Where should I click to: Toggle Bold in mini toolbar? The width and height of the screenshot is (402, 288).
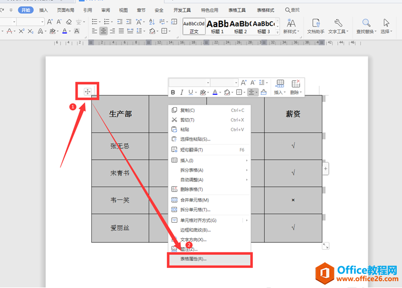pos(173,92)
